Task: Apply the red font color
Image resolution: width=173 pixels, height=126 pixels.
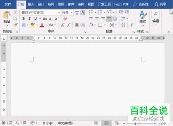Action: [42, 25]
